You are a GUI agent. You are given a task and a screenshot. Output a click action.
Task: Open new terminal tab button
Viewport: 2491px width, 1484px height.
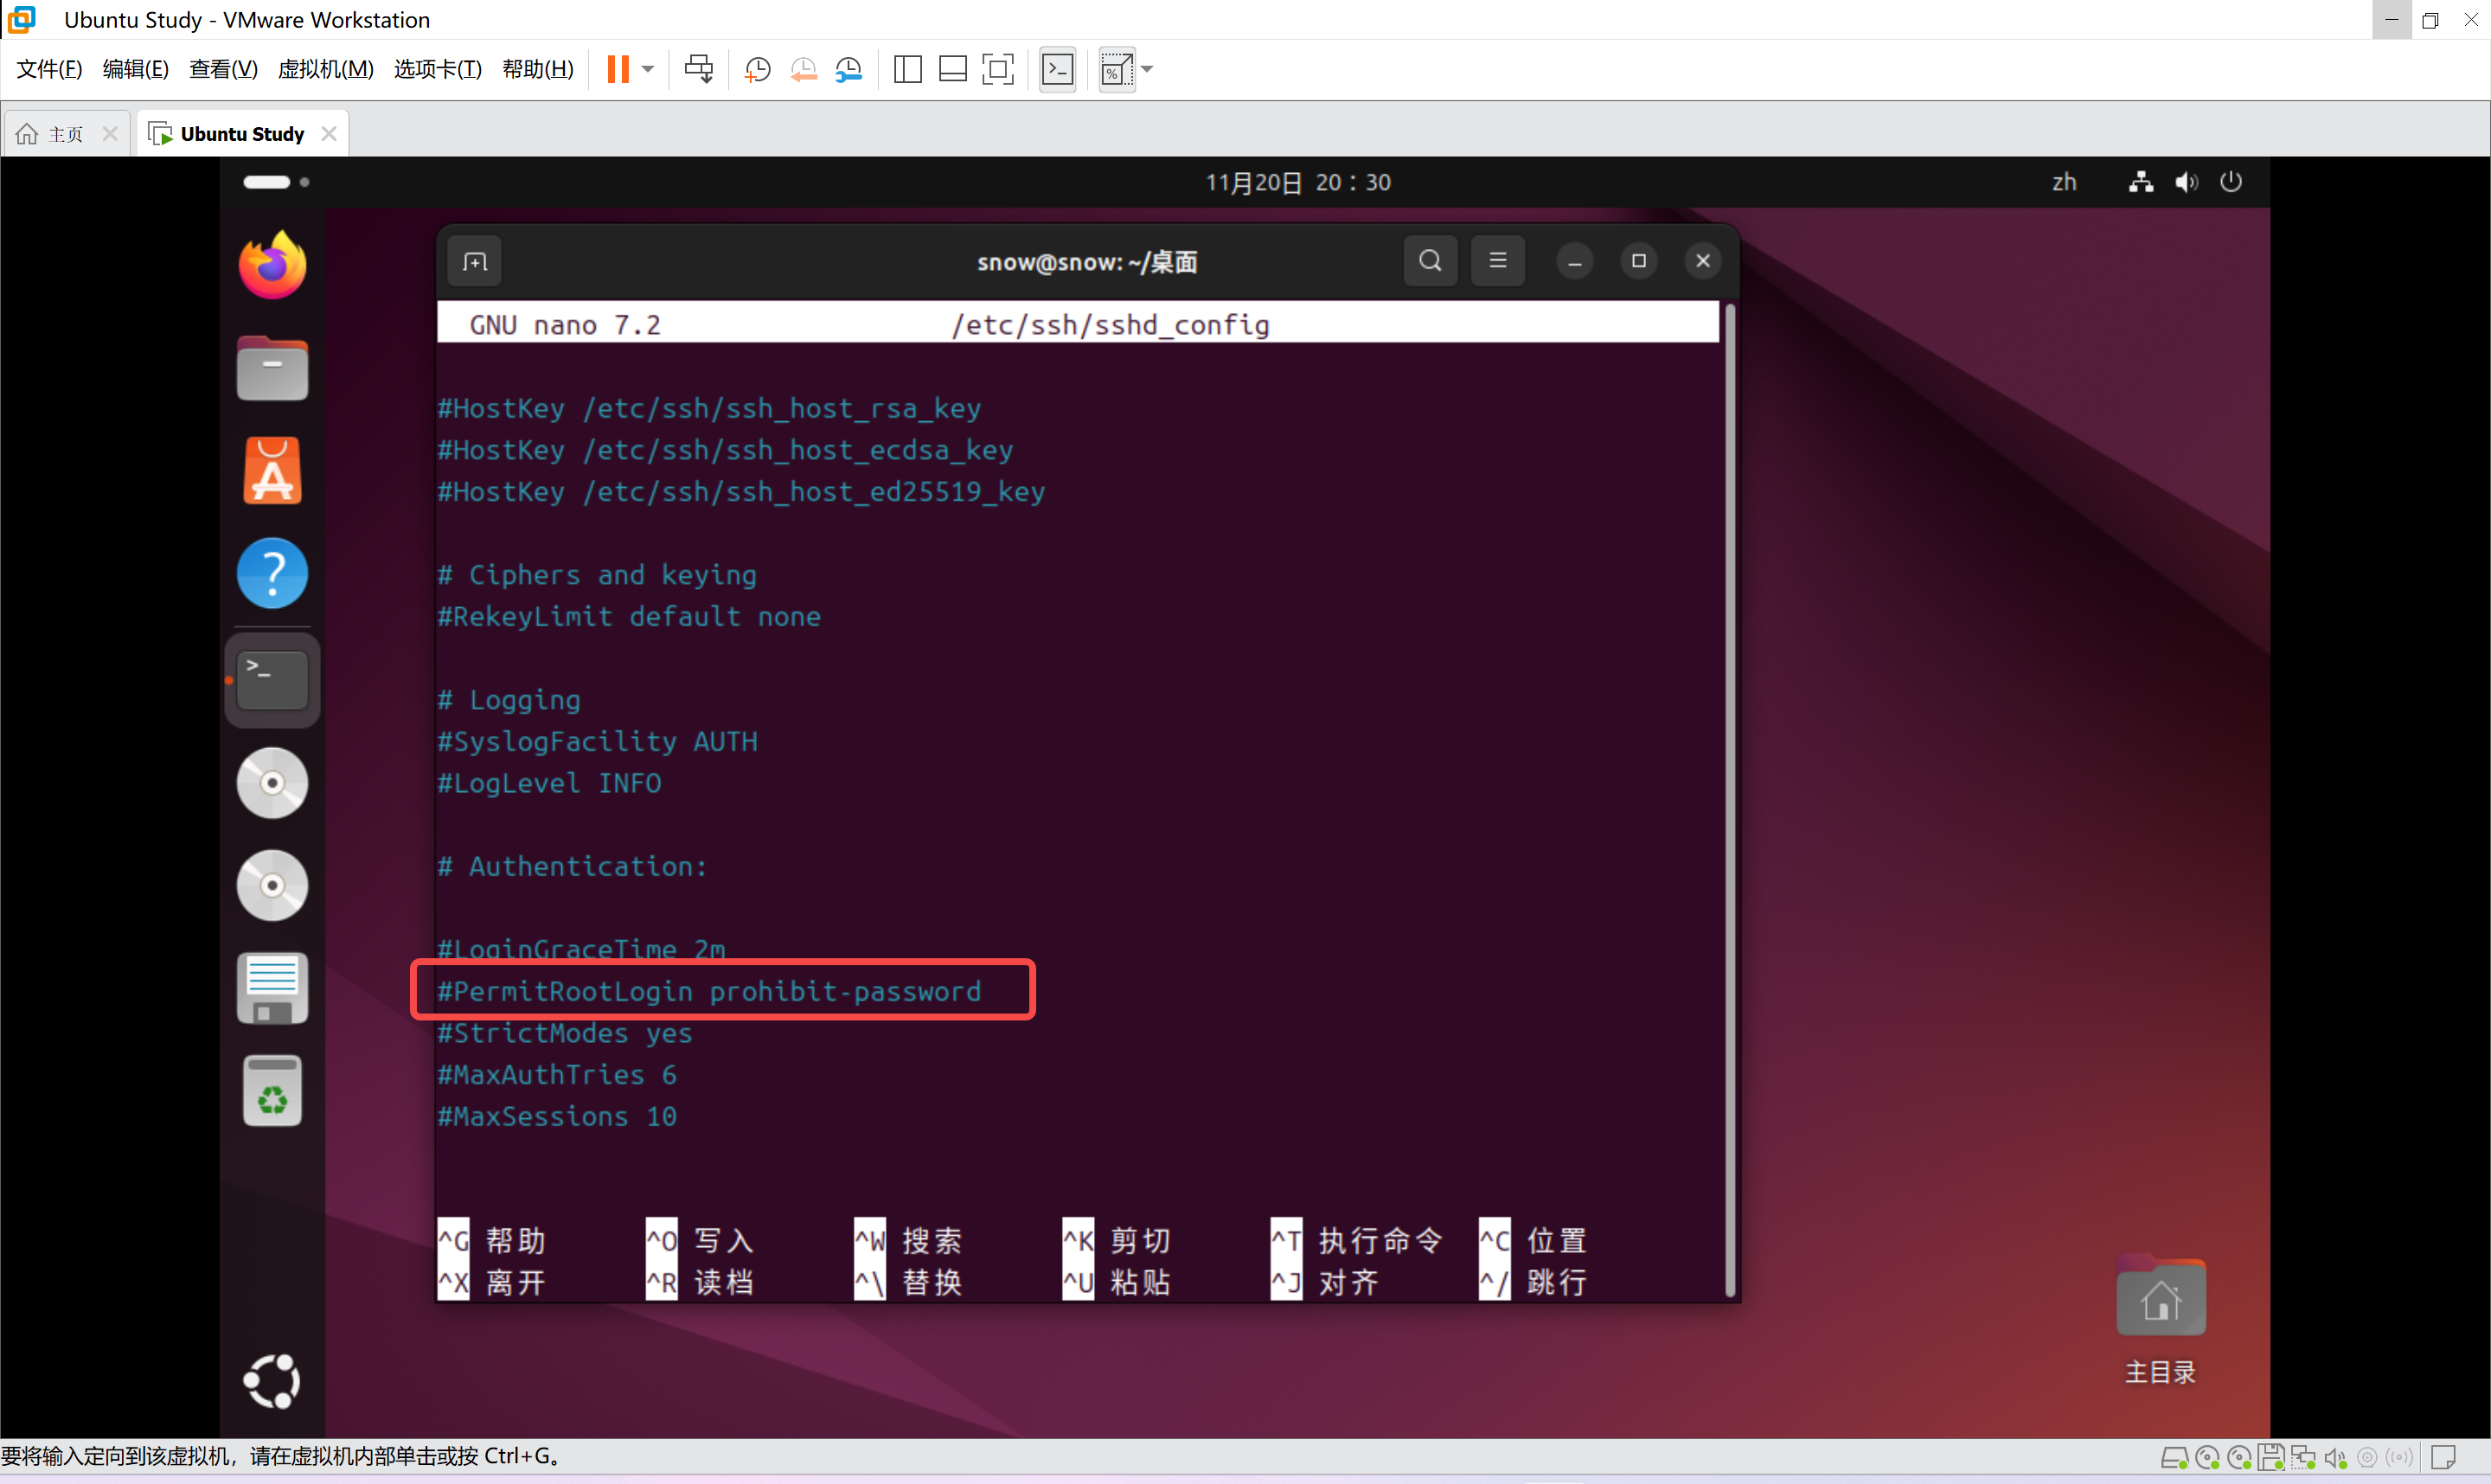[475, 262]
